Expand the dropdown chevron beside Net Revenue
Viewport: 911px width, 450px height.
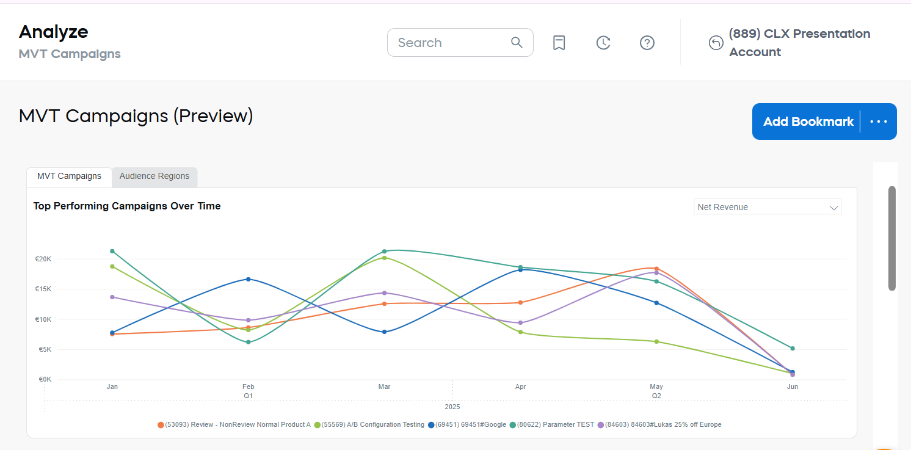(x=833, y=208)
